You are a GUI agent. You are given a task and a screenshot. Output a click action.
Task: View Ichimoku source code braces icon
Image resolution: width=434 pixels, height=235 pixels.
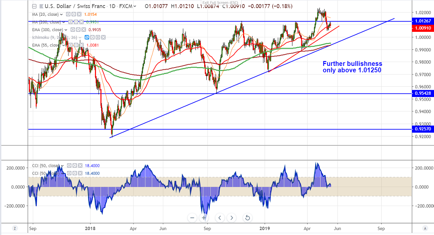click(x=98, y=37)
